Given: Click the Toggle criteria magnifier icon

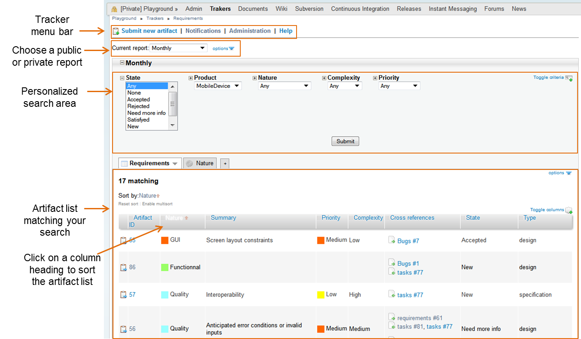Looking at the screenshot, I should 569,78.
